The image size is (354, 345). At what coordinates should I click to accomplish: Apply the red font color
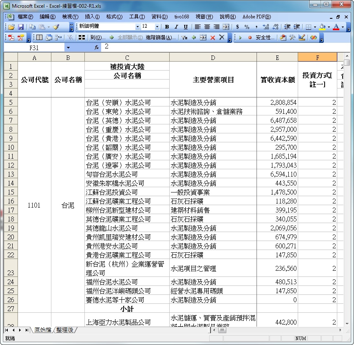336,27
